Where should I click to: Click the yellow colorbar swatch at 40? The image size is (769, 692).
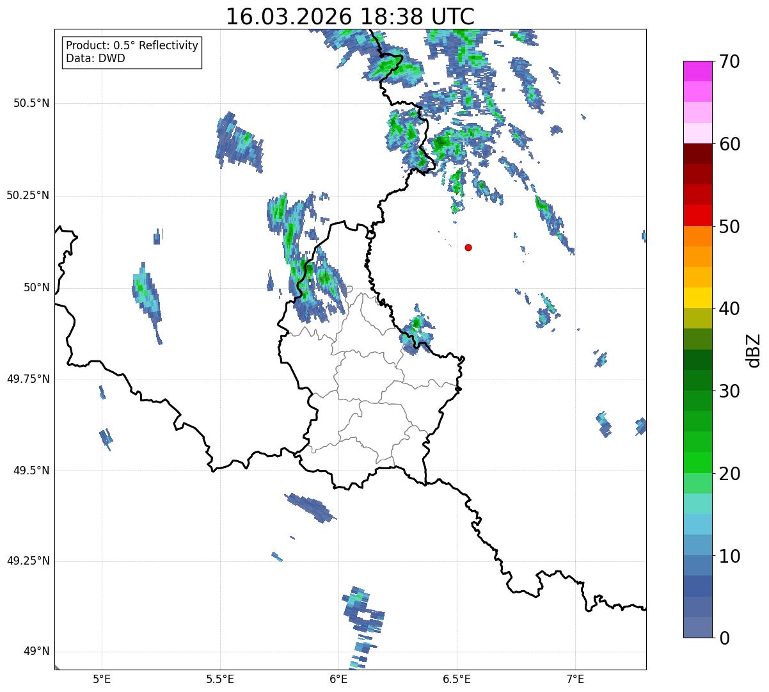tap(697, 298)
